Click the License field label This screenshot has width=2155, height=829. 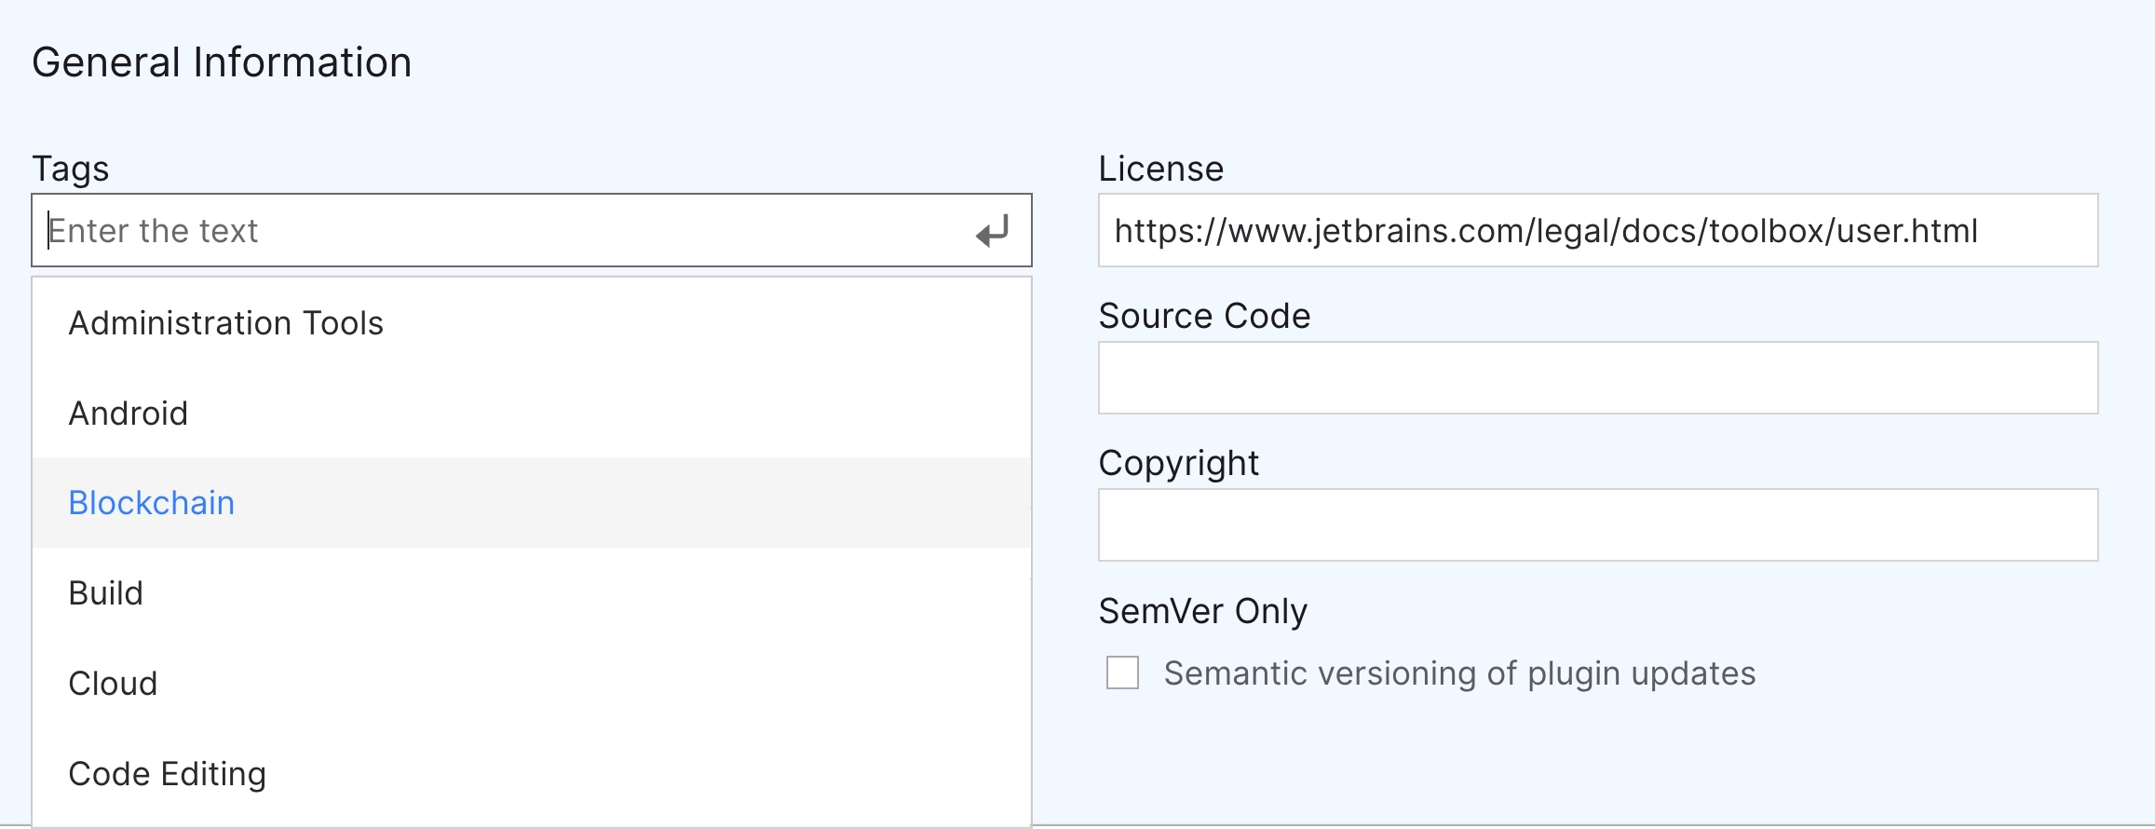click(x=1161, y=169)
